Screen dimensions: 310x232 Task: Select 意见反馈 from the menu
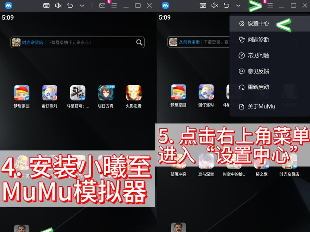[270, 71]
